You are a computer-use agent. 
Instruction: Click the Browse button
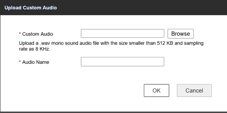[x=180, y=34]
